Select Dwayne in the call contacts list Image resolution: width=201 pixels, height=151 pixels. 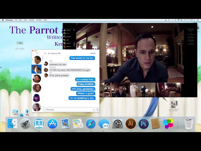[x=68, y=37]
